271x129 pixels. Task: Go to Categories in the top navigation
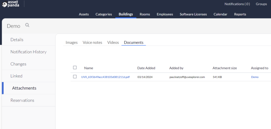pyautogui.click(x=104, y=14)
